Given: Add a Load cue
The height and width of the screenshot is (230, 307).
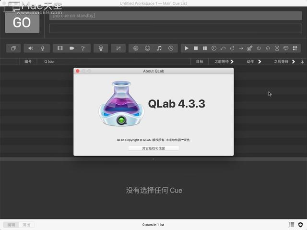Looking at the screenshot, I should click(x=214, y=48).
